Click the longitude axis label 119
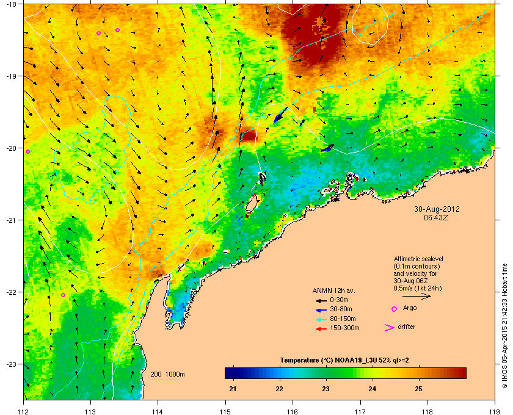 pos(495,412)
